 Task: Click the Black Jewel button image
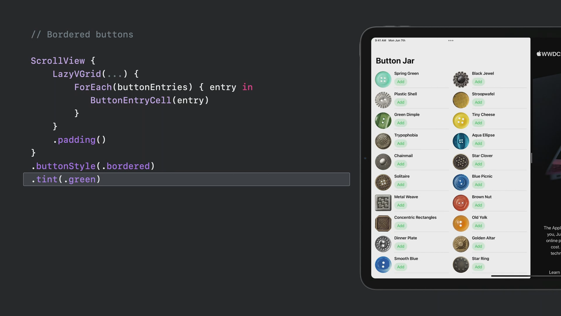[x=461, y=79]
